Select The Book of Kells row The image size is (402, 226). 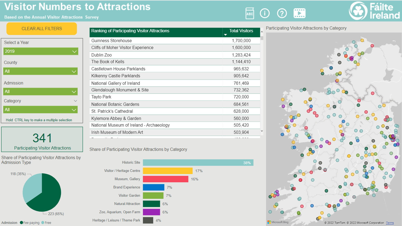pyautogui.click(x=175, y=62)
